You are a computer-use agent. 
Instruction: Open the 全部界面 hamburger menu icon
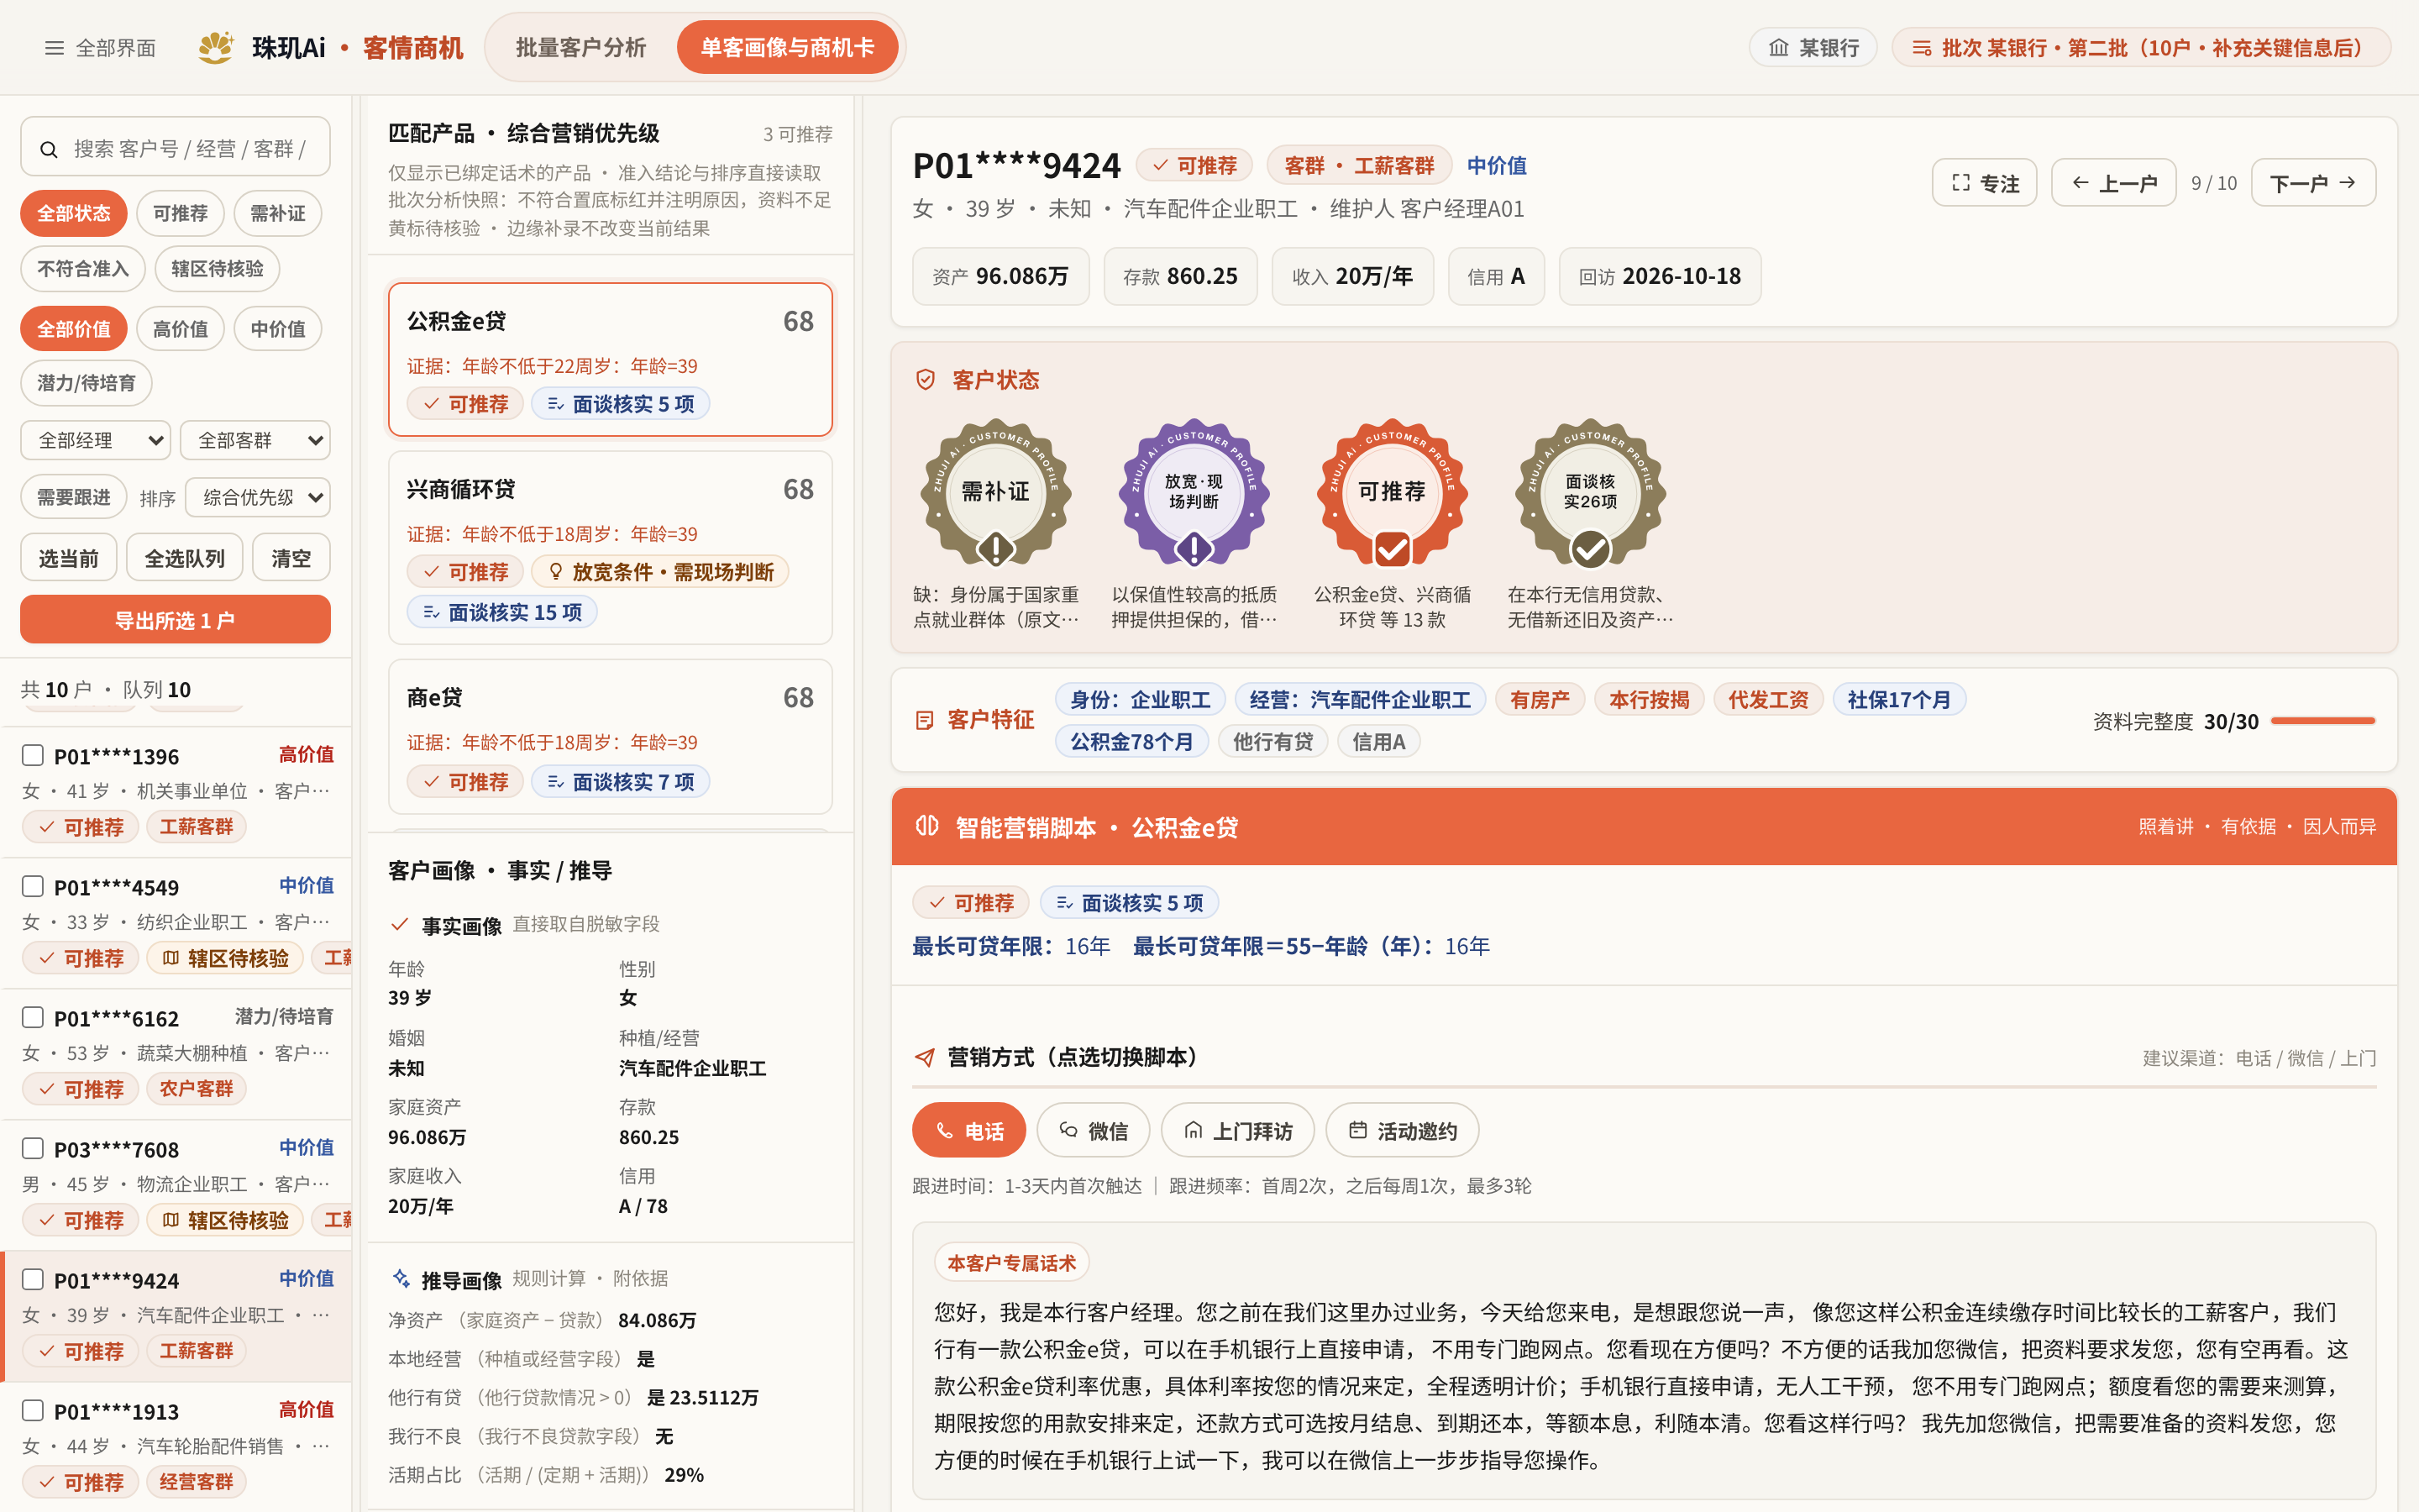[x=54, y=48]
